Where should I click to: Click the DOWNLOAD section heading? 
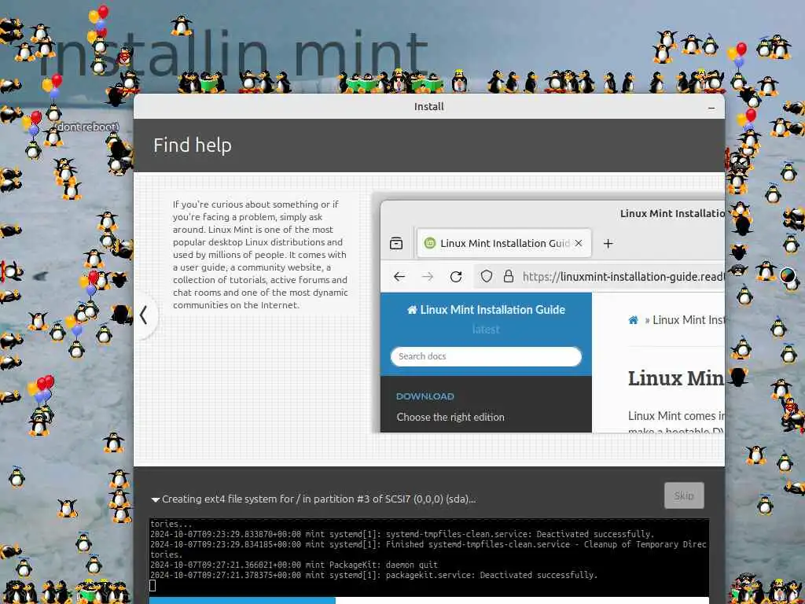[425, 396]
